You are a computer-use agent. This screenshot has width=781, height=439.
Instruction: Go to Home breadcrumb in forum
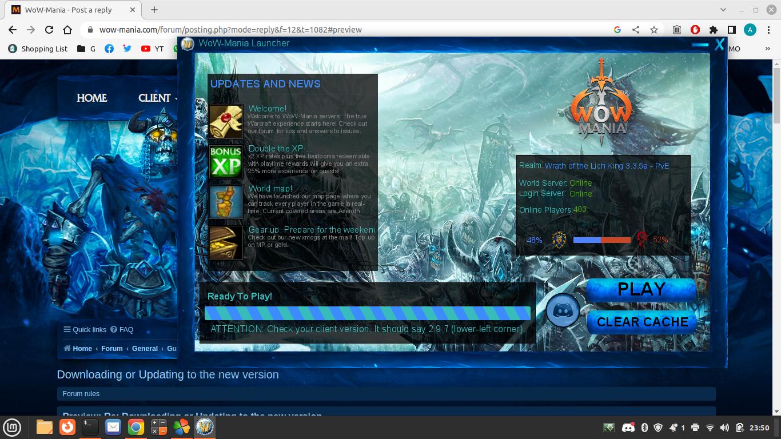[78, 348]
